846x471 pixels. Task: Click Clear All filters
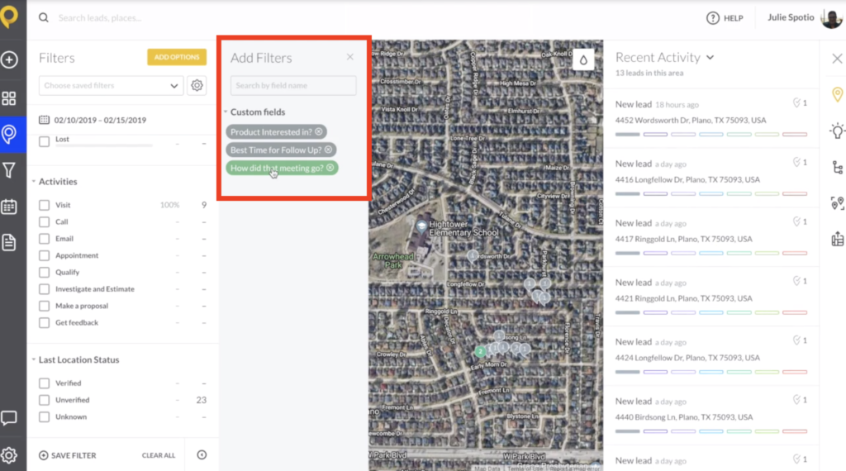click(x=159, y=455)
